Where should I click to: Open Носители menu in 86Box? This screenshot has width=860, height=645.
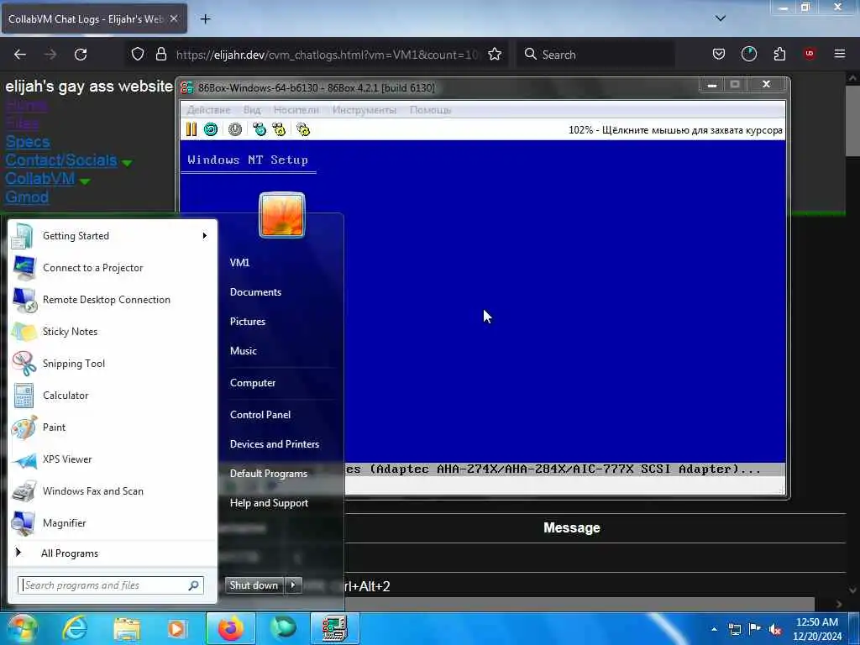pos(296,110)
